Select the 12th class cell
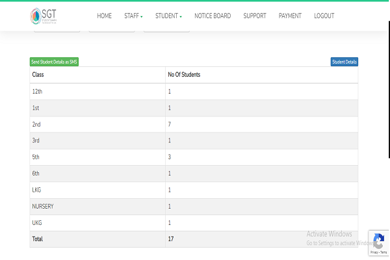This screenshot has height=260, width=390. coord(37,92)
